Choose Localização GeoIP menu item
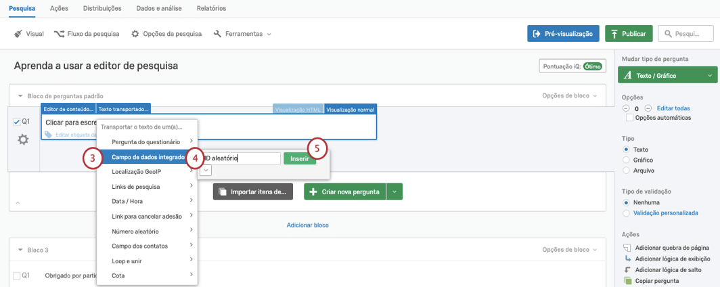Image resolution: width=720 pixels, height=287 pixels. 148,172
